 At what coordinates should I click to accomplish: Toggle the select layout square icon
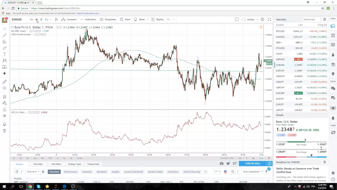(x=237, y=19)
